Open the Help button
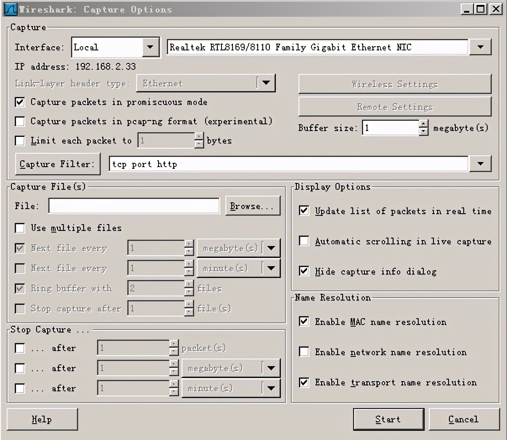 pyautogui.click(x=42, y=419)
